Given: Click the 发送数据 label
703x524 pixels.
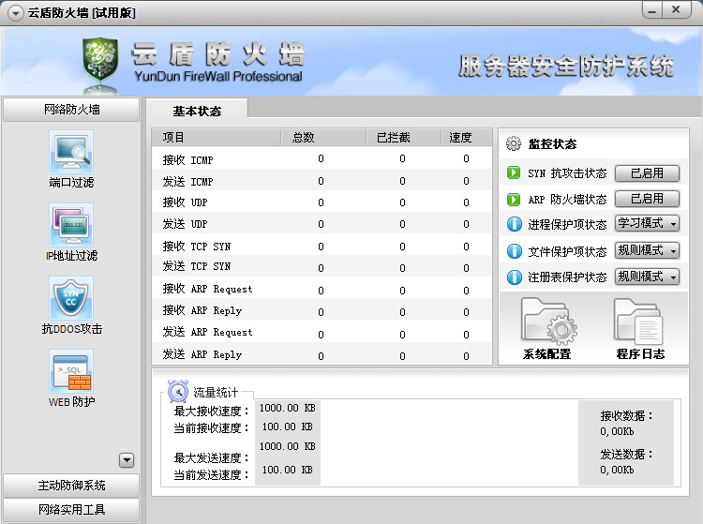Looking at the screenshot, I should pos(627,454).
